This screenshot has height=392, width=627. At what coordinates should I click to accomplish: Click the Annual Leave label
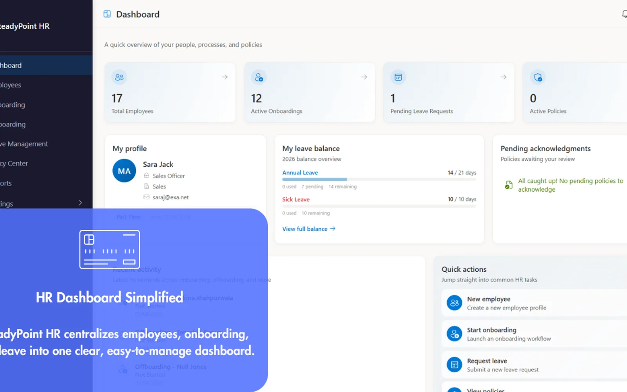(300, 172)
